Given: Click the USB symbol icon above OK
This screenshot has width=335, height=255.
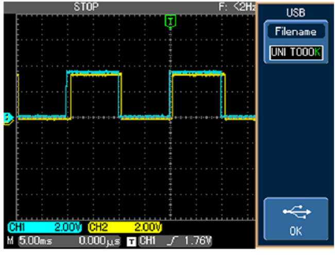Looking at the screenshot, I should click(x=296, y=212).
